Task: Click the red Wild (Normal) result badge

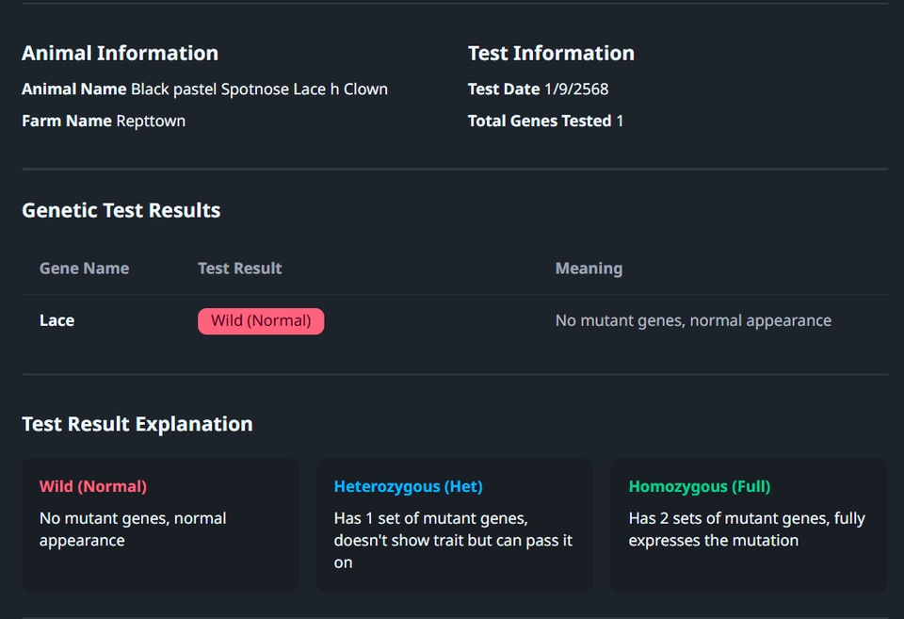Action: [x=261, y=321]
